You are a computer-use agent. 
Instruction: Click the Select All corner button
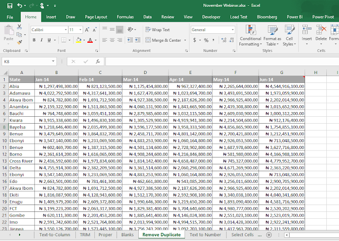click(x=5, y=72)
